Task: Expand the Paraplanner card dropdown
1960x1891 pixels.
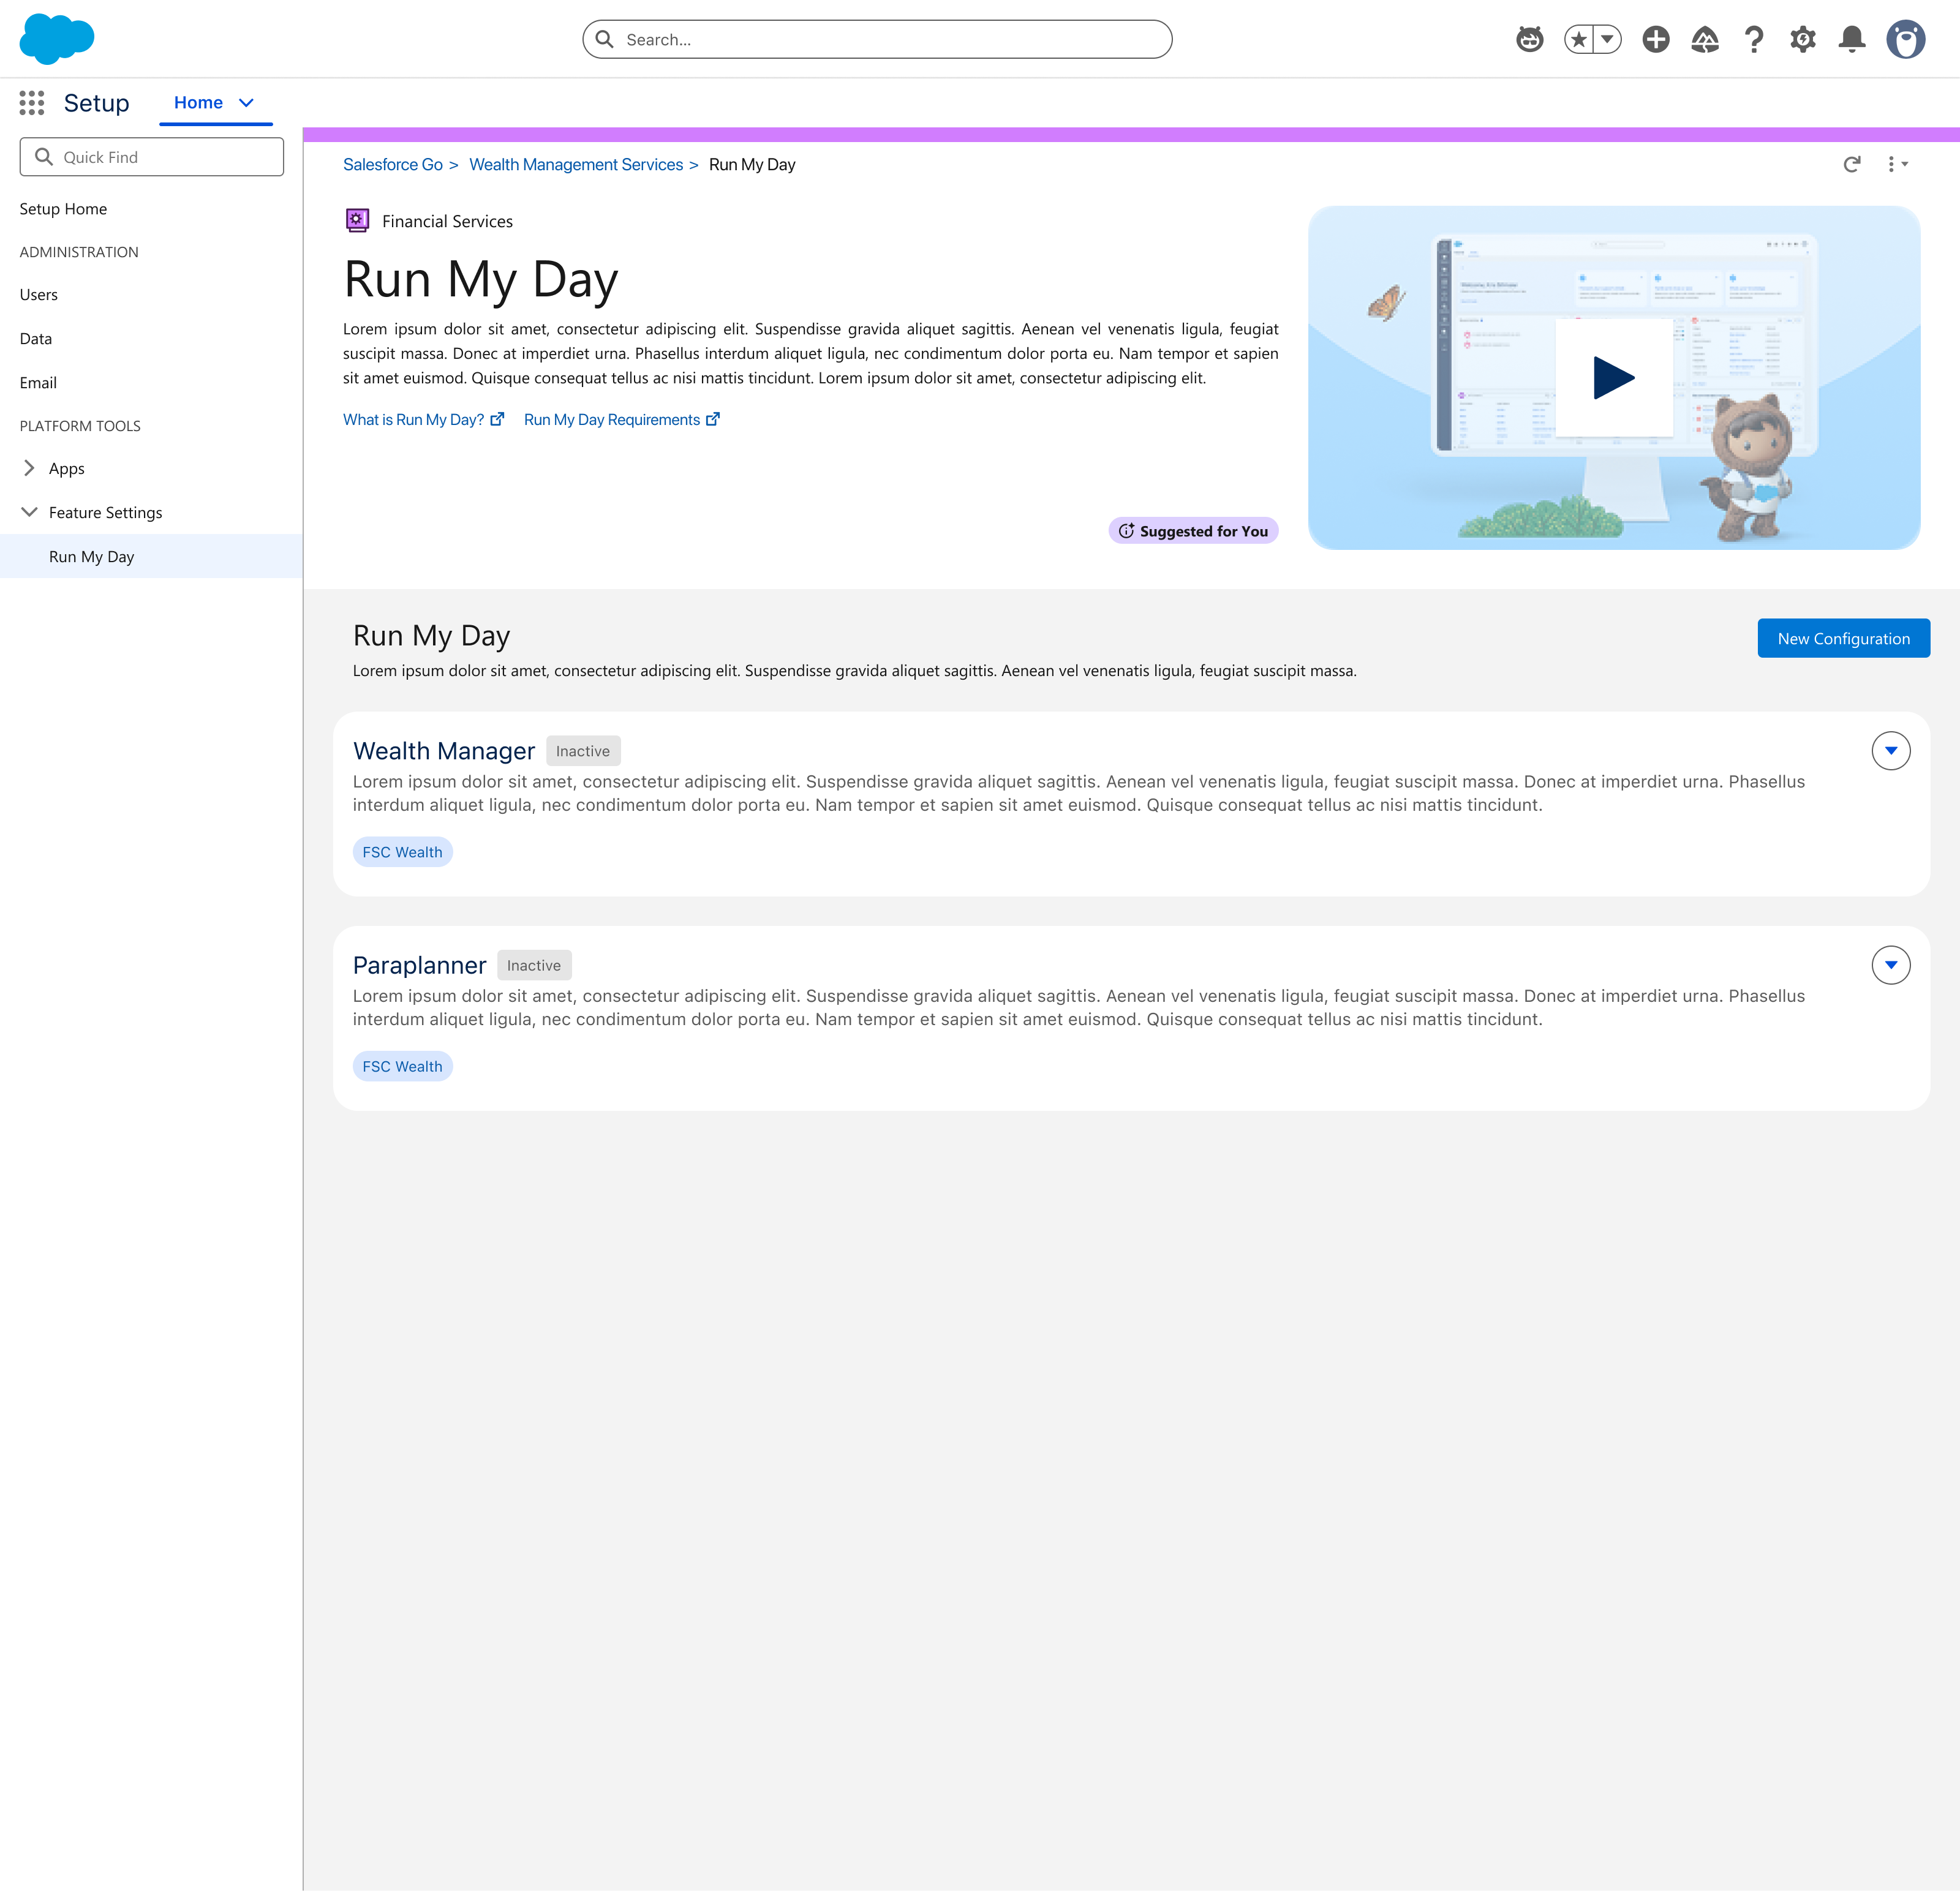Action: click(x=1891, y=965)
